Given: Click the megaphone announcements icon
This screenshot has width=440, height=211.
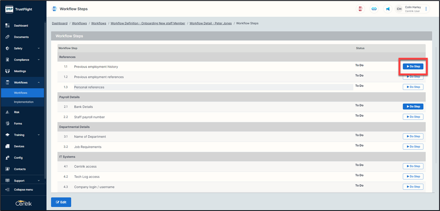Looking at the screenshot, I should pyautogui.click(x=388, y=9).
